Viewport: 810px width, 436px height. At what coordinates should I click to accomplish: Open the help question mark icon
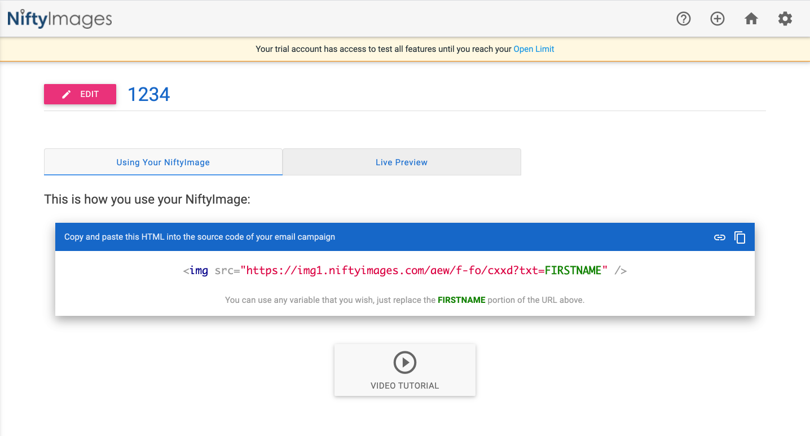684,19
